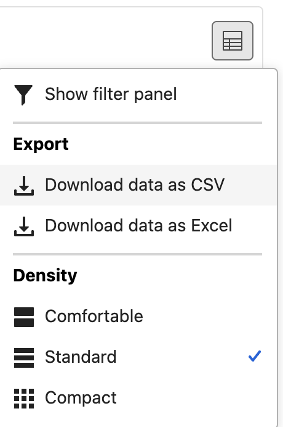Click the CSV download arrow icon
The height and width of the screenshot is (427, 283).
(24, 186)
